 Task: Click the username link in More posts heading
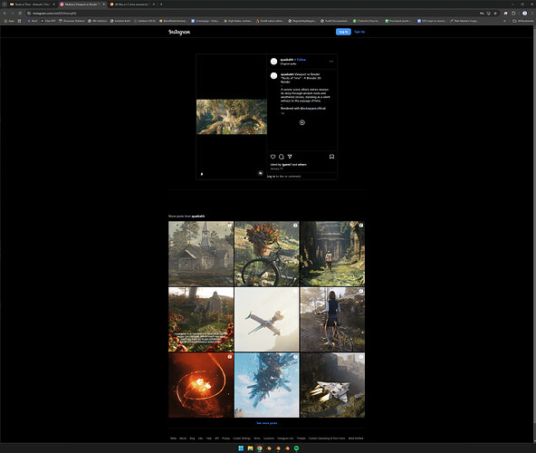(198, 217)
